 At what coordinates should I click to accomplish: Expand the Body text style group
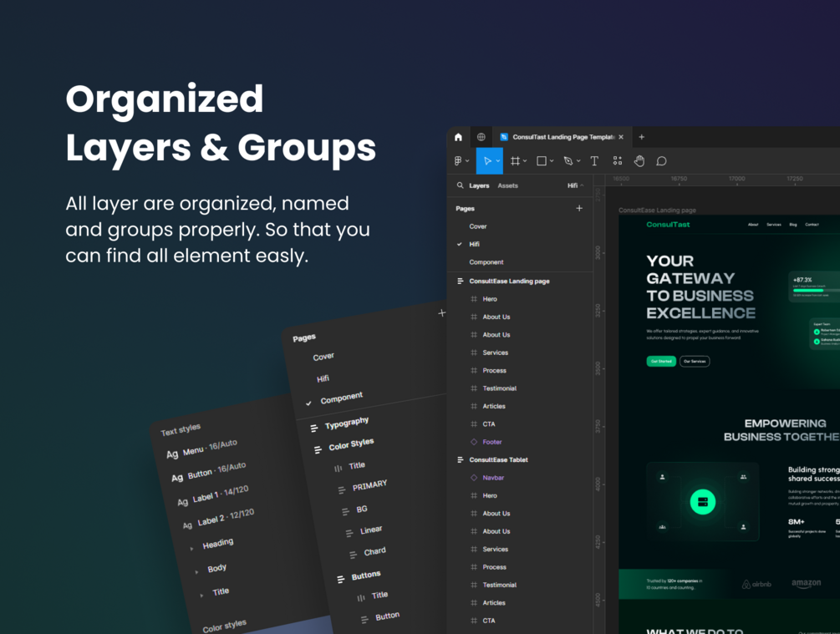point(196,572)
